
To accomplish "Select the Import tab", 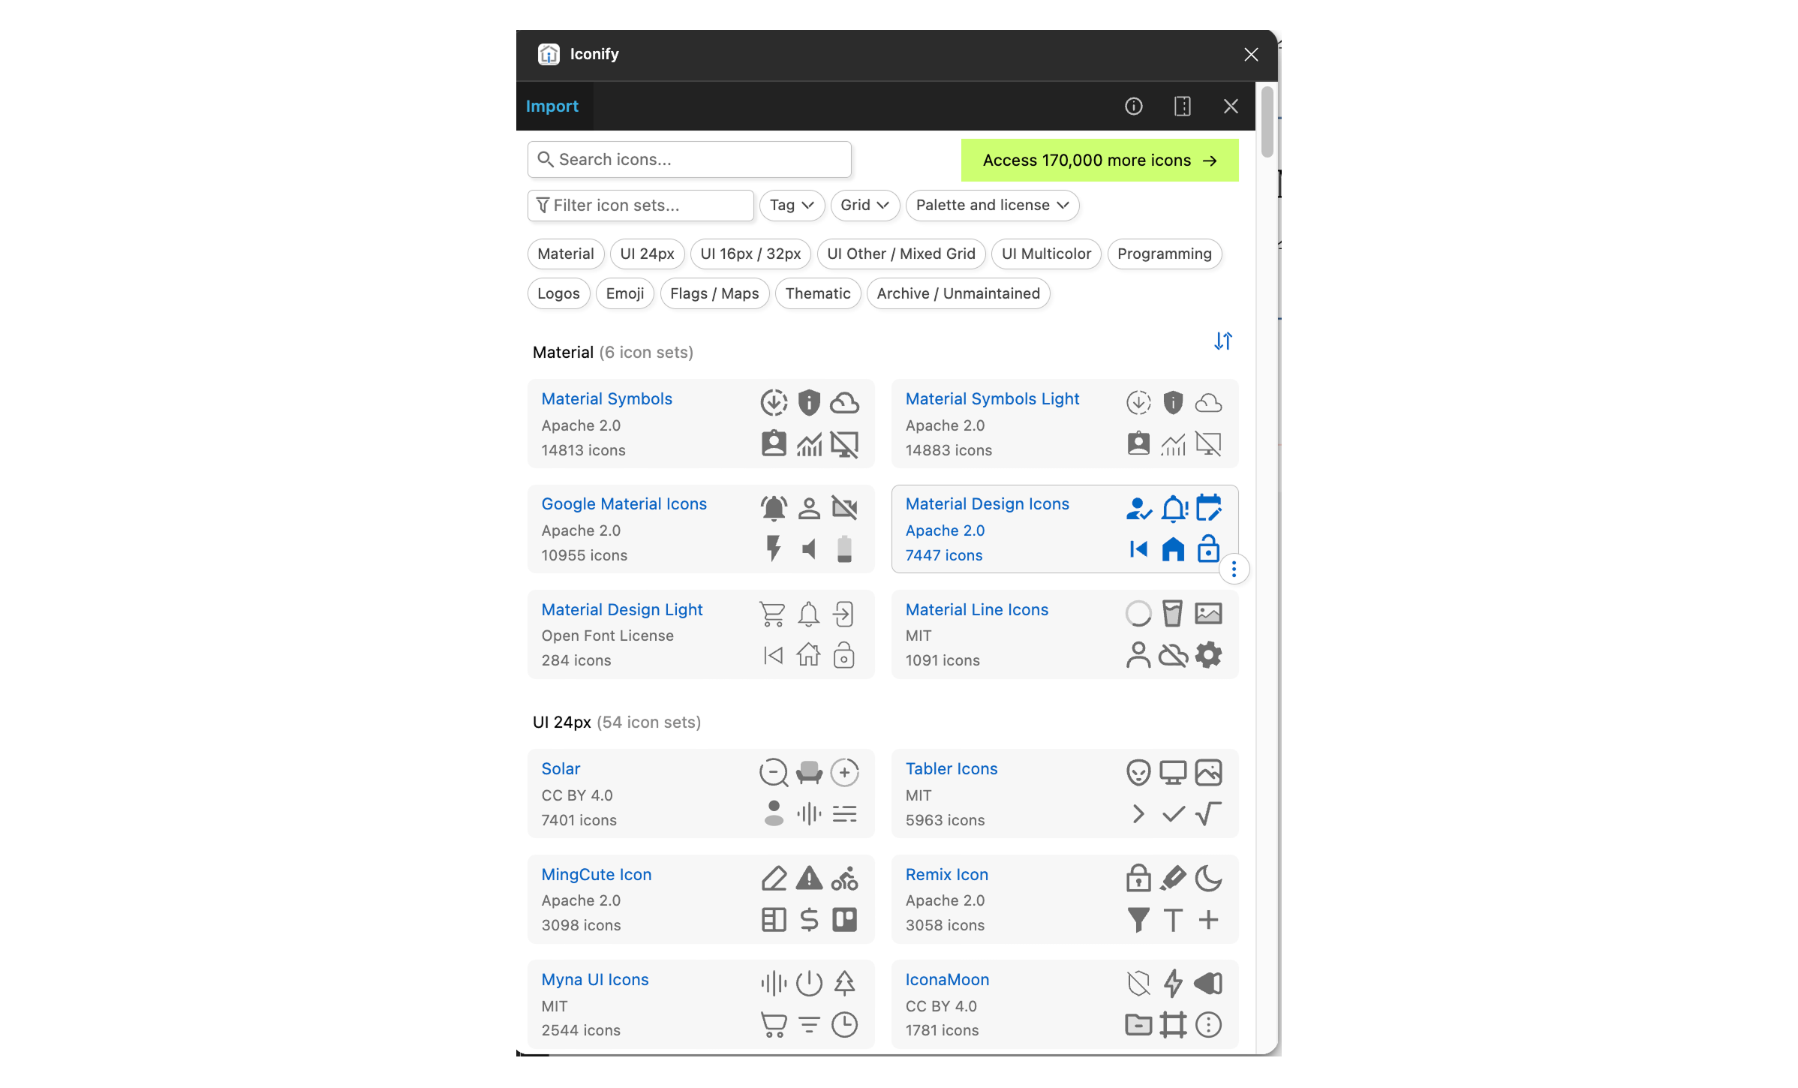I will click(x=552, y=107).
